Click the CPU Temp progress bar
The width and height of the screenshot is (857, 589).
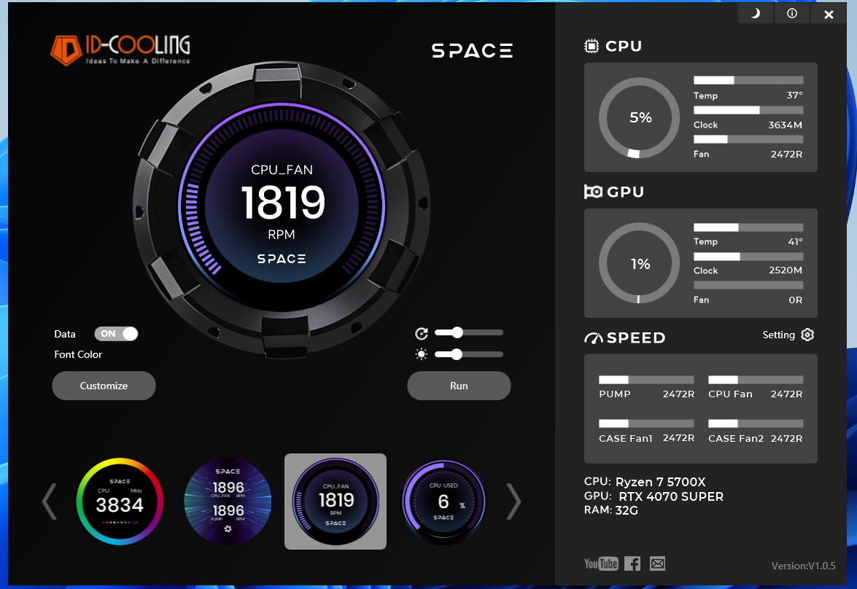pyautogui.click(x=748, y=80)
